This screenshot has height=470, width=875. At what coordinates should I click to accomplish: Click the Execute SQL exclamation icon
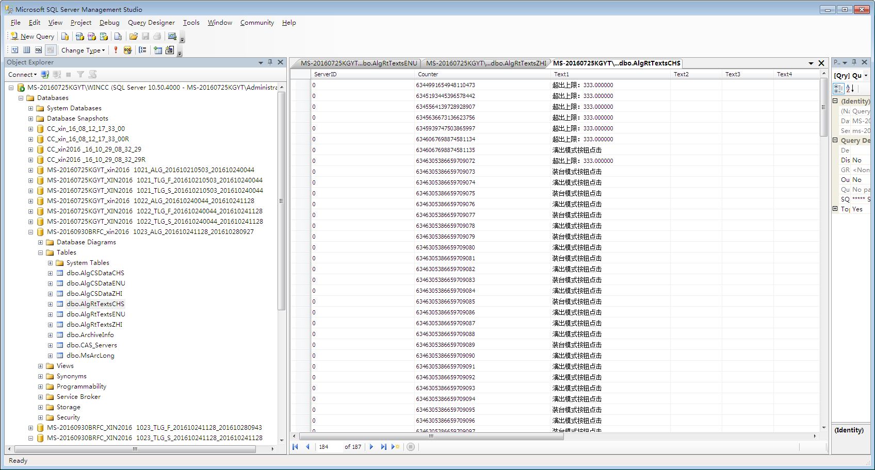(x=116, y=50)
